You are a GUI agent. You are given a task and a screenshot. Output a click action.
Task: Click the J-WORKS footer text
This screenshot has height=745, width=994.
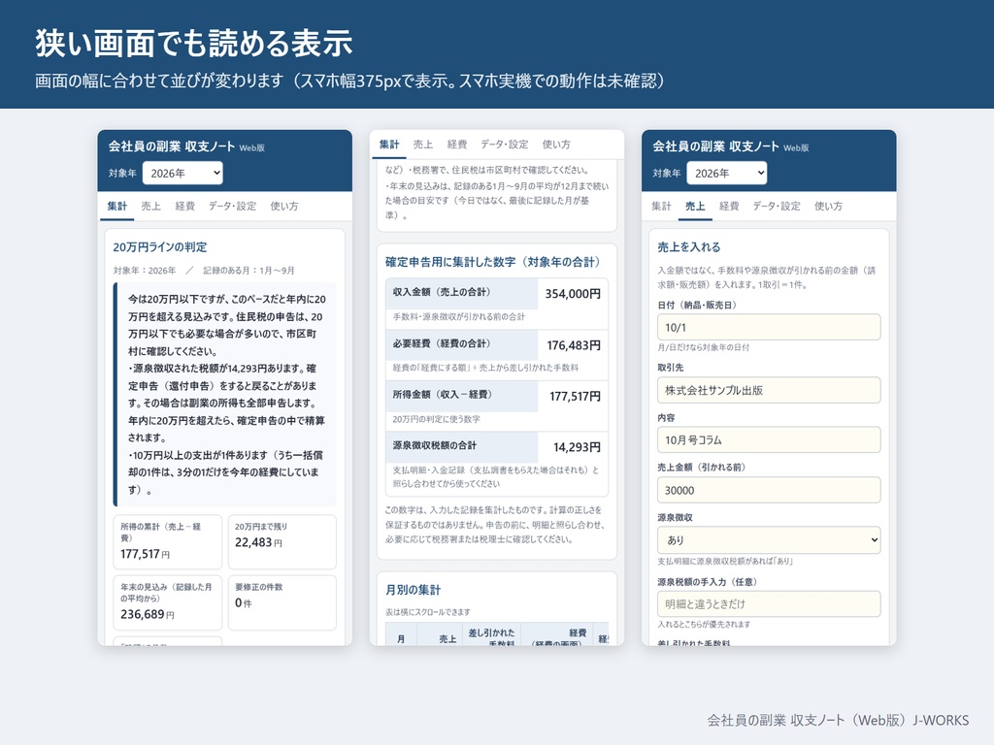click(x=941, y=721)
